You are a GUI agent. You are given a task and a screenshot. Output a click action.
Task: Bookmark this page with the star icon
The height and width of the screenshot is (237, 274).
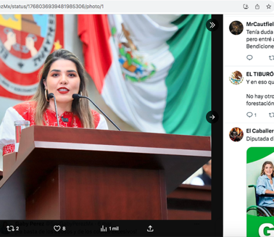point(269,6)
